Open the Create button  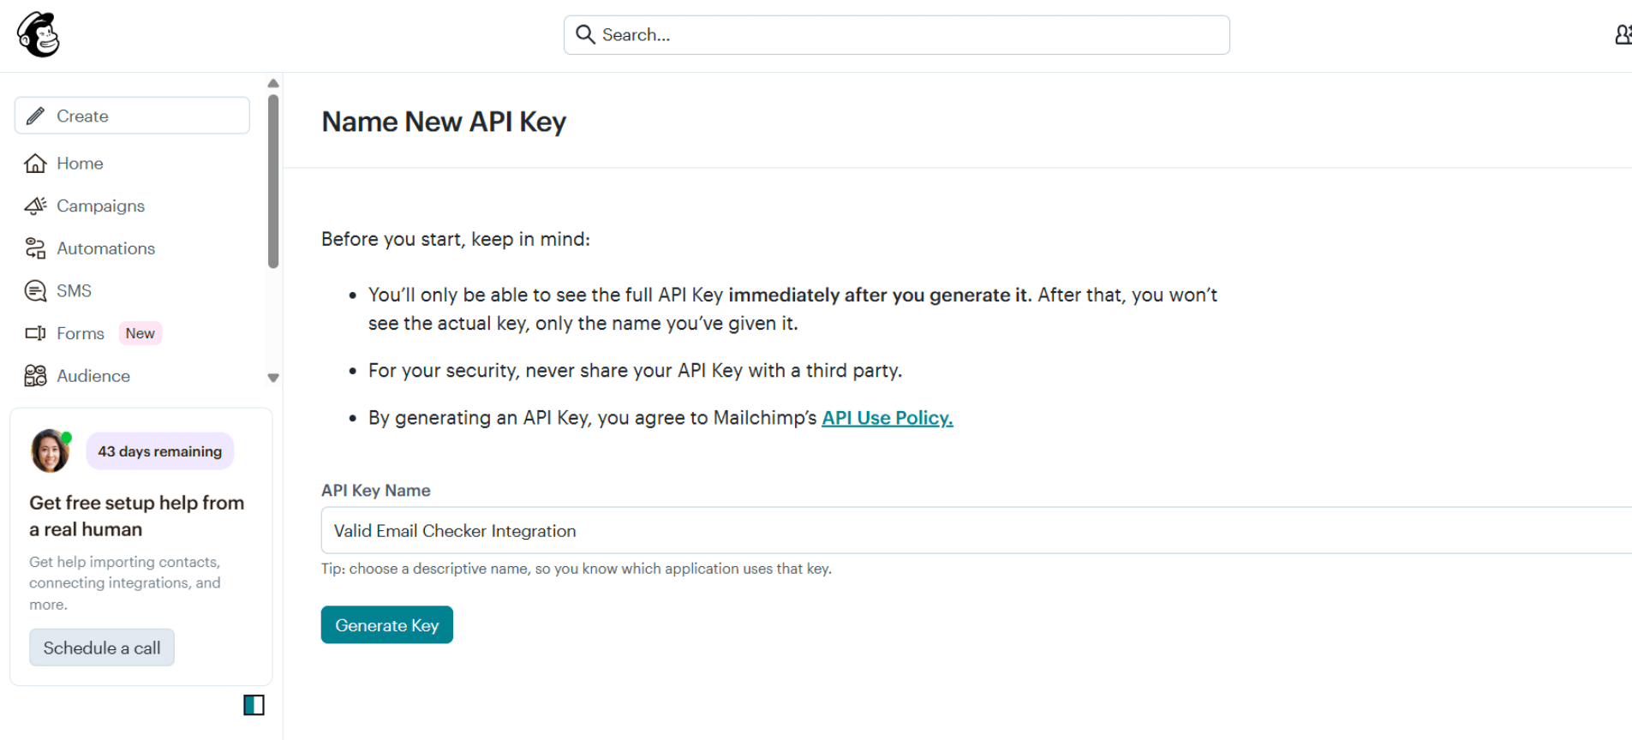pyautogui.click(x=132, y=116)
